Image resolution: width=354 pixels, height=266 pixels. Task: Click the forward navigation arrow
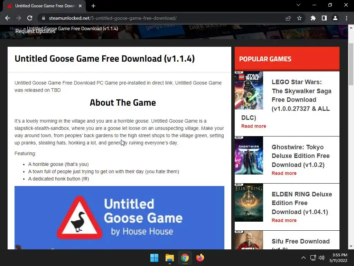click(x=19, y=18)
